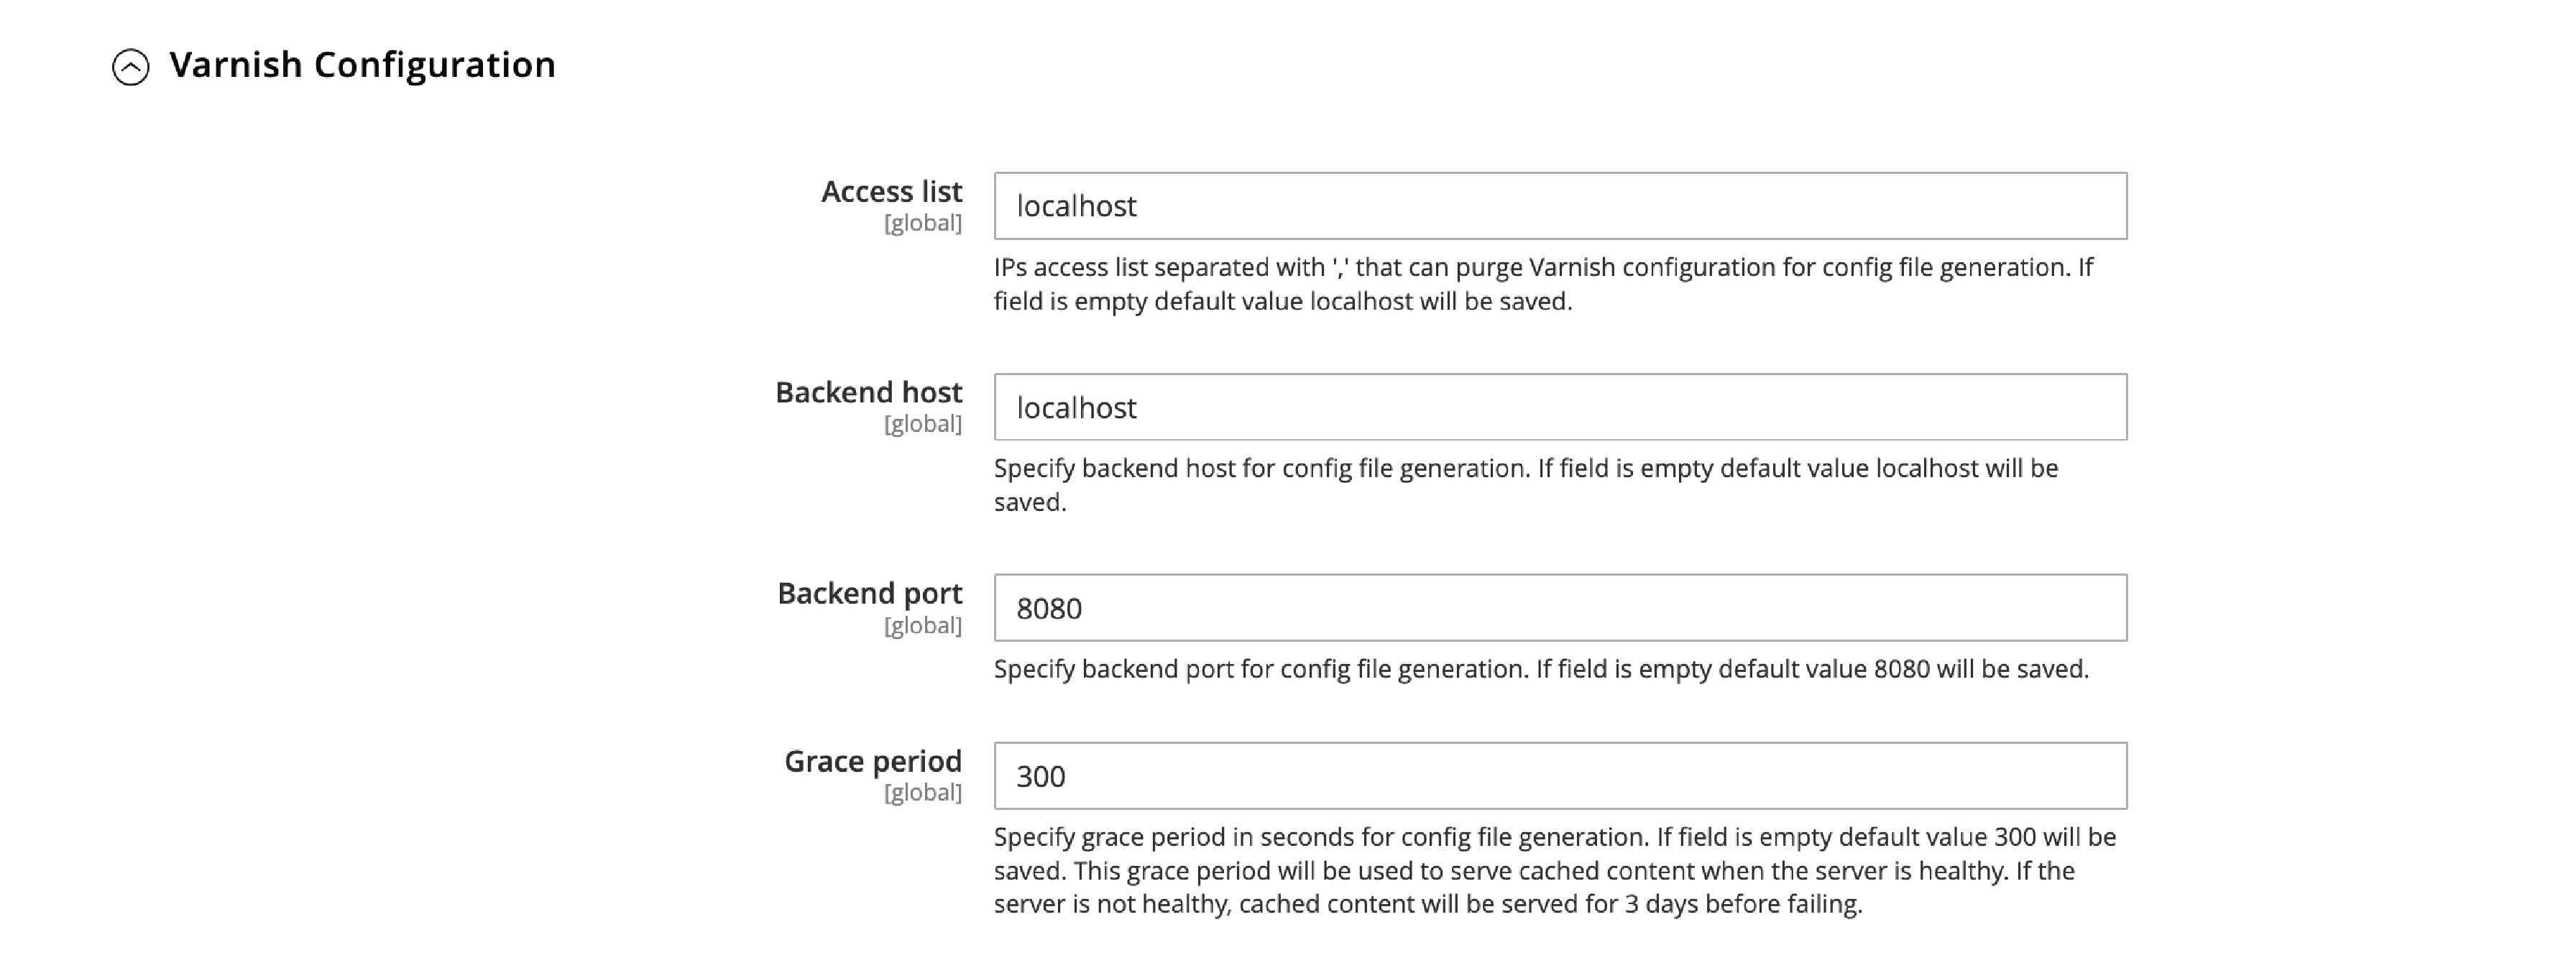
Task: Click the Backend host field label
Action: click(869, 392)
